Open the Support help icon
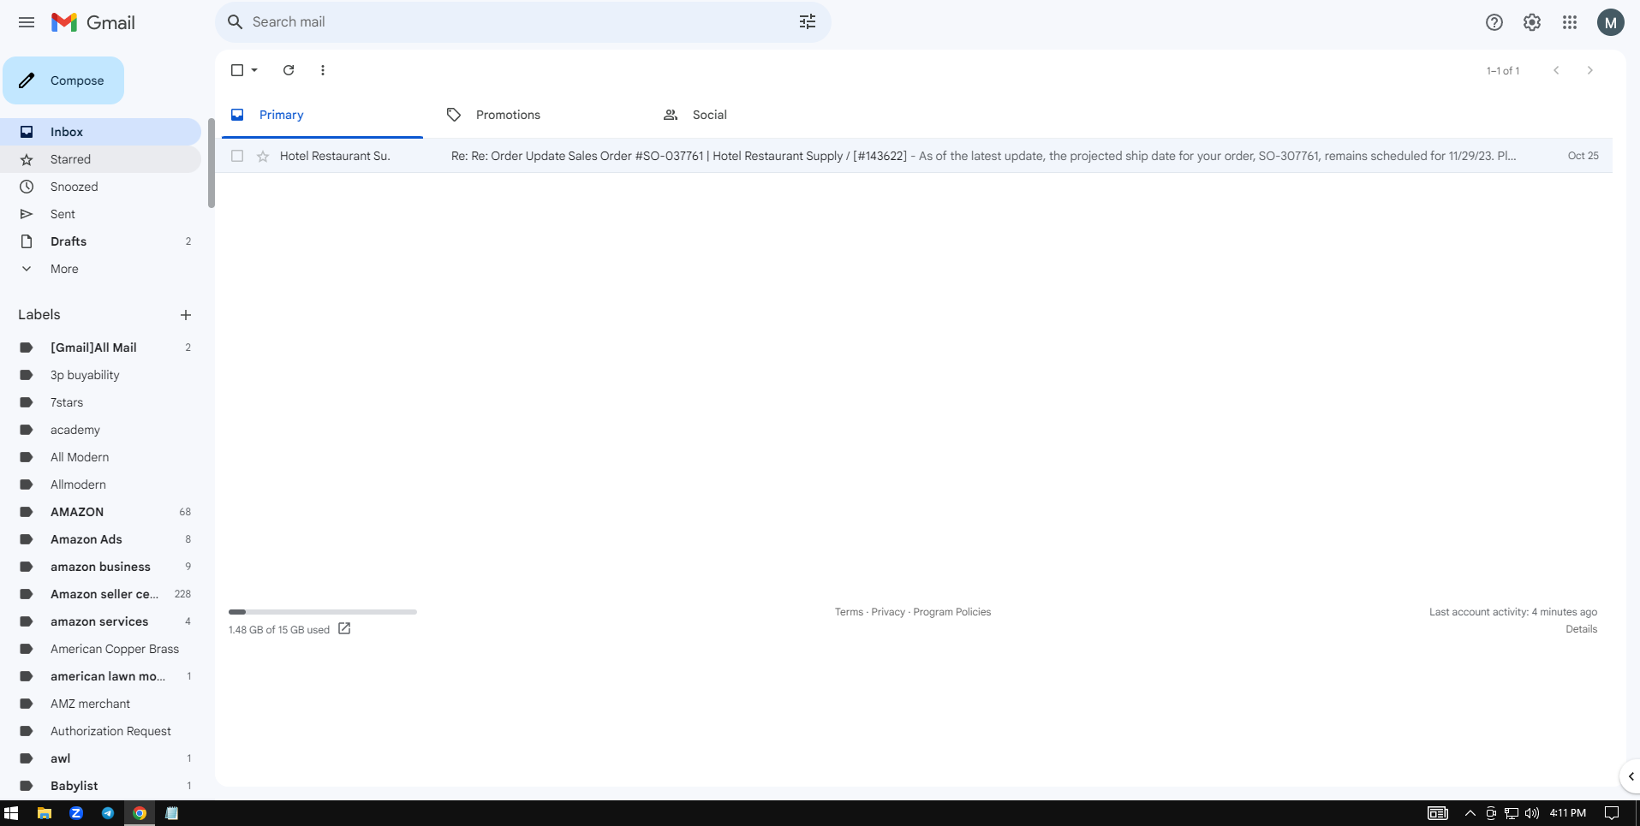Screen dimensions: 1640x826 pyautogui.click(x=1494, y=22)
